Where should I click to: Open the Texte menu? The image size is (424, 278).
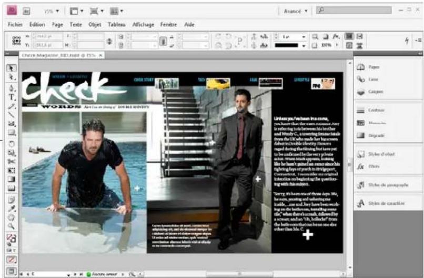[x=76, y=24]
